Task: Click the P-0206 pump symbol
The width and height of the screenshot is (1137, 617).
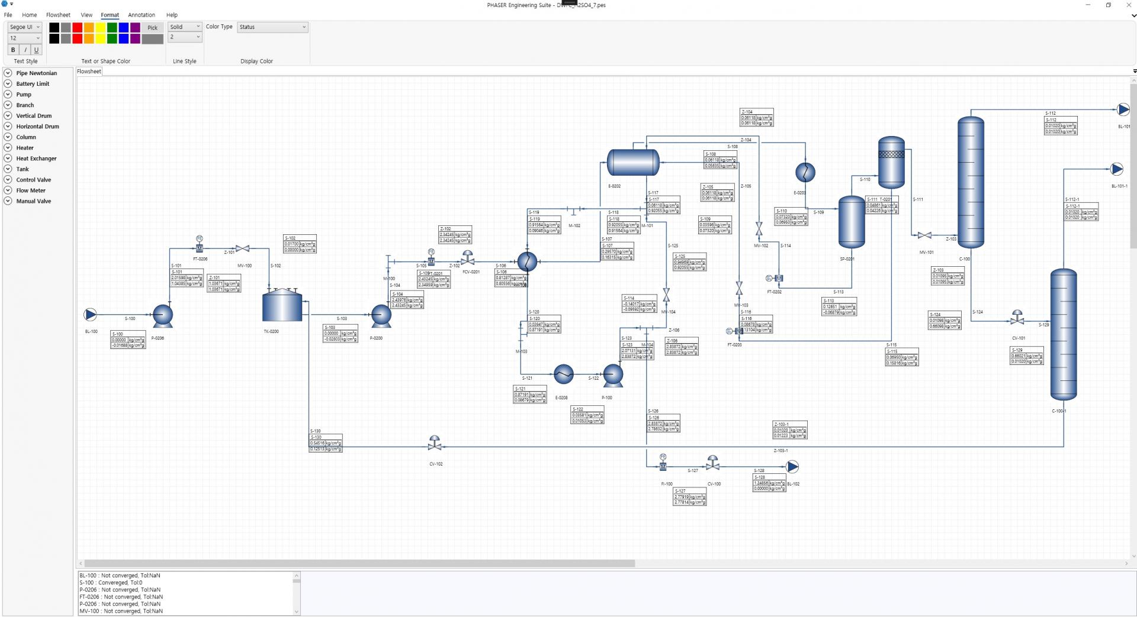Action: (163, 316)
